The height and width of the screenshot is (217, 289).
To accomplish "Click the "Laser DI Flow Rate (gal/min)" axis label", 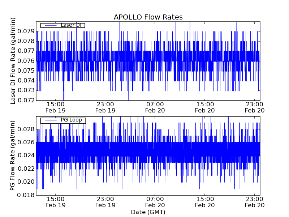I will 13,61.
